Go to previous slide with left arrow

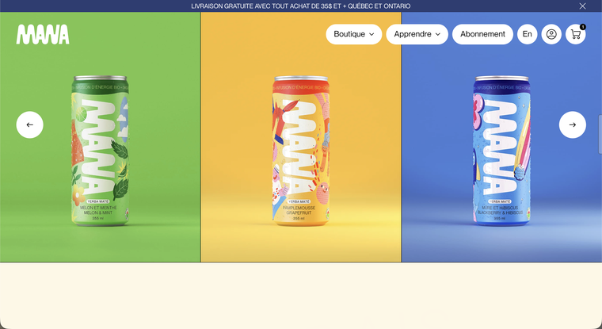coord(29,125)
